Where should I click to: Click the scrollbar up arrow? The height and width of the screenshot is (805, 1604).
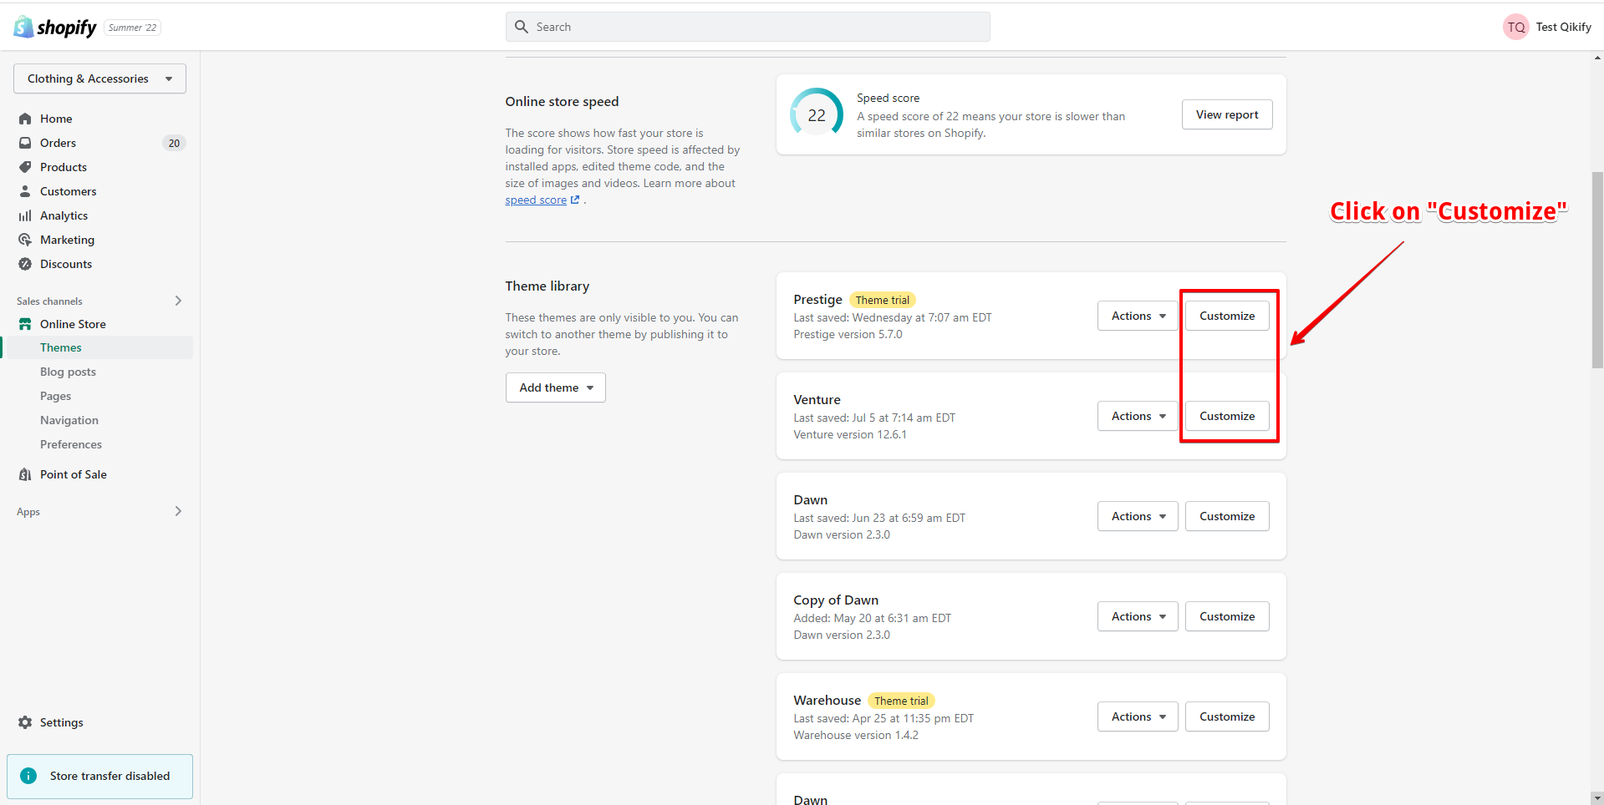click(1597, 58)
